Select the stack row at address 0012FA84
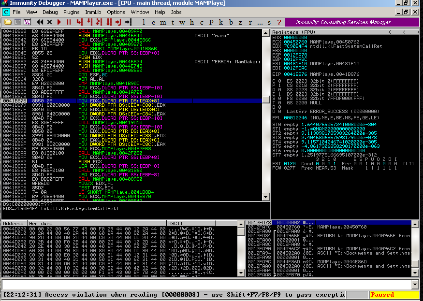Image resolution: width=423 pixels, height=301 pixels. pyautogui.click(x=329, y=236)
